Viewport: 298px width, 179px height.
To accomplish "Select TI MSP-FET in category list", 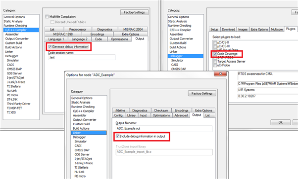I will coord(14,108).
